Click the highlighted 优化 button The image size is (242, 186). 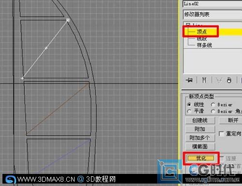pos(201,158)
